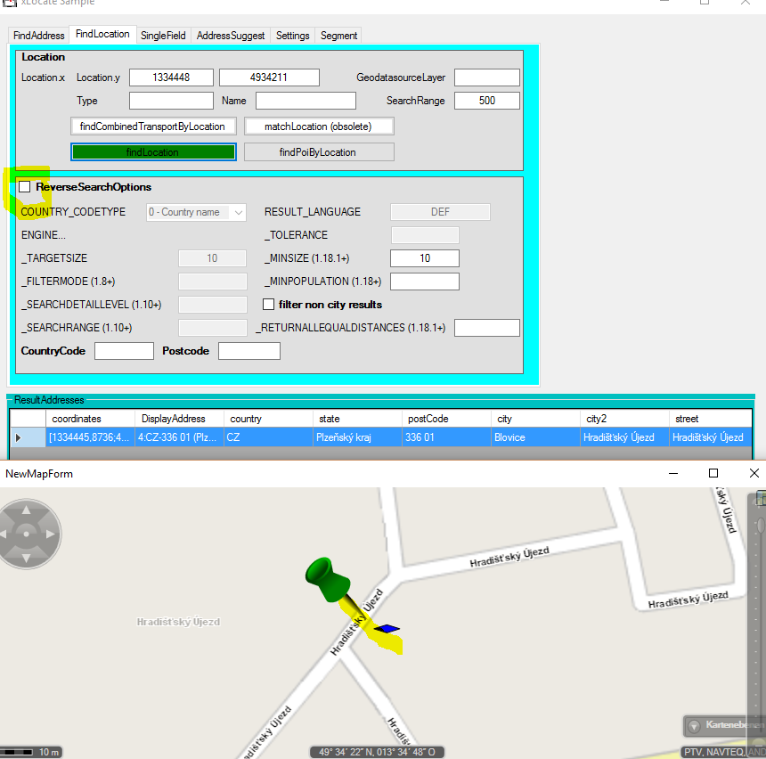The width and height of the screenshot is (766, 759).
Task: Switch to the FindAddress tab
Action: (x=38, y=36)
